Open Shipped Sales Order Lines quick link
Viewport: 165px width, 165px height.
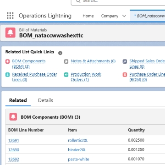147,64
